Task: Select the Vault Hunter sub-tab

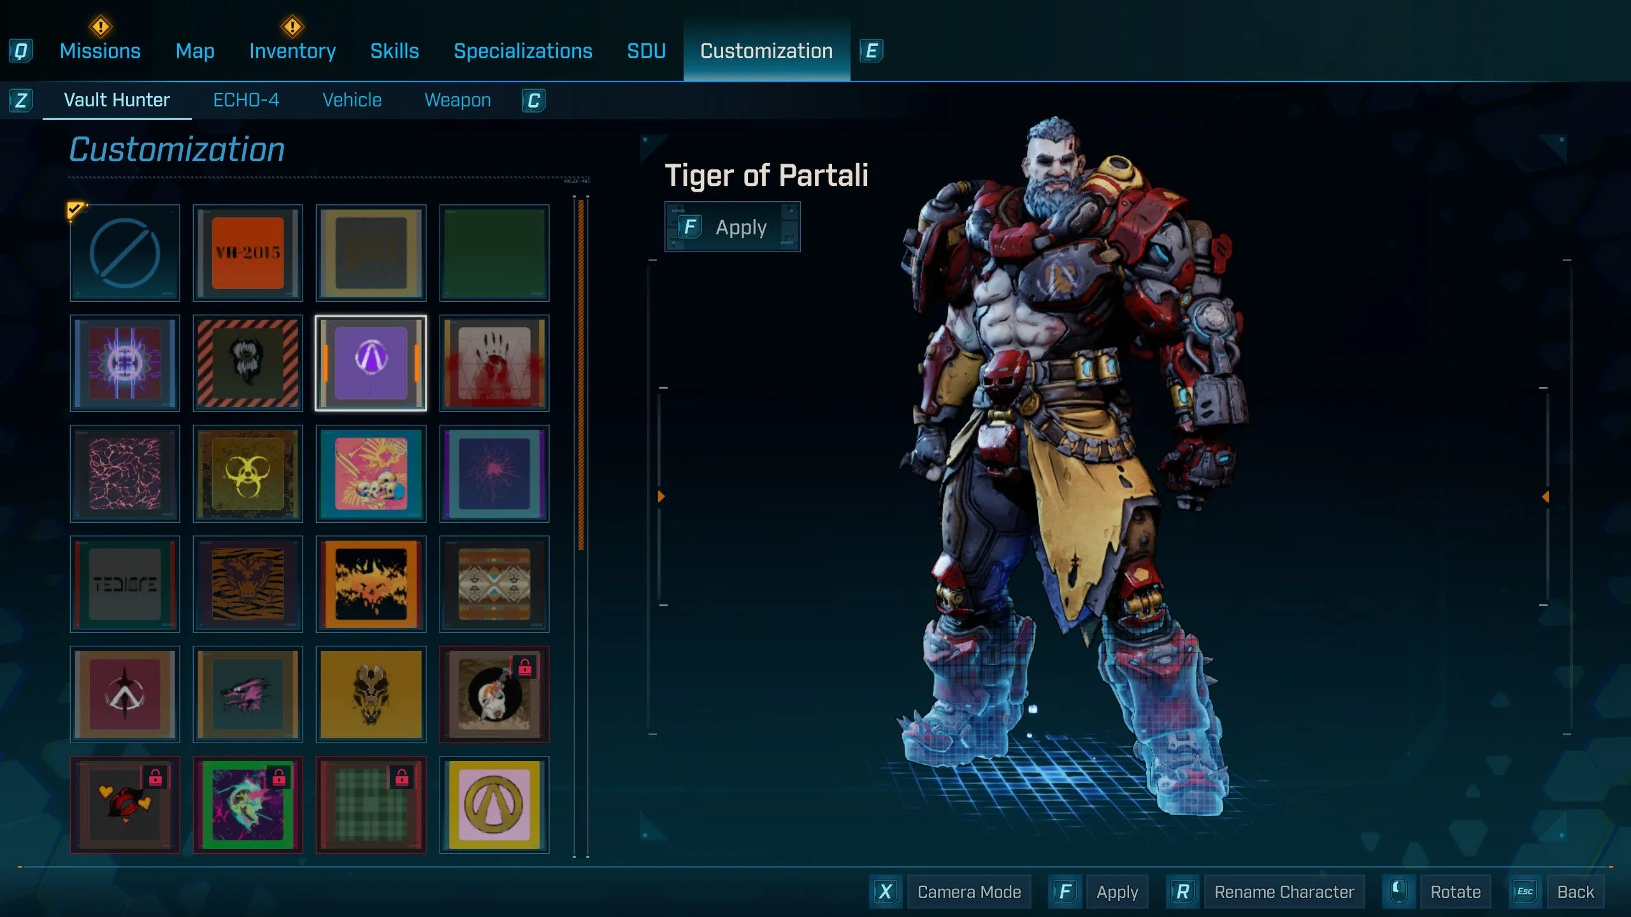Action: [117, 100]
